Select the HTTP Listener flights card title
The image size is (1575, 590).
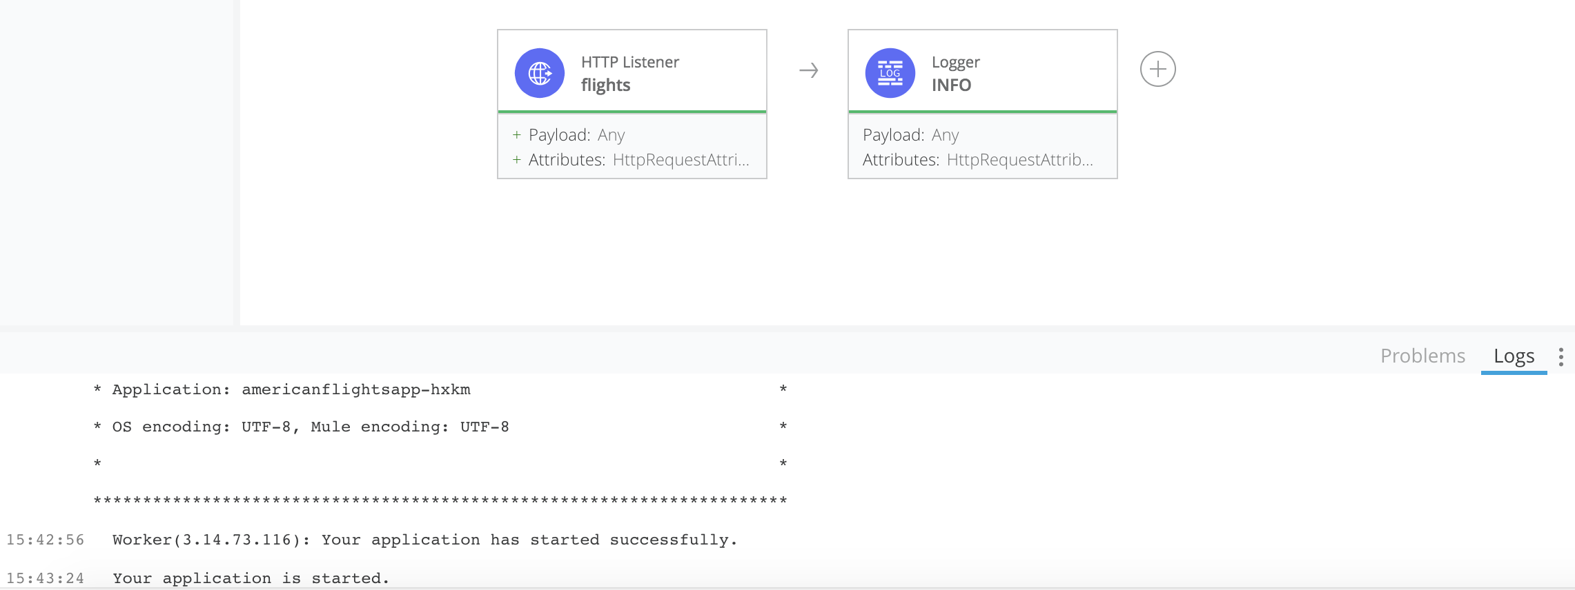click(x=630, y=73)
